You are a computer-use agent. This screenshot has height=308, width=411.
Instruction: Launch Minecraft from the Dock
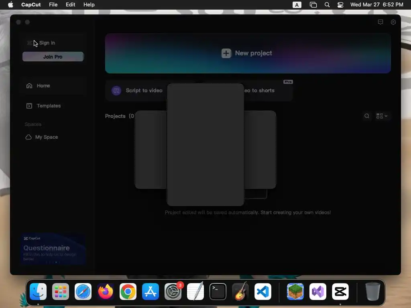(x=295, y=292)
